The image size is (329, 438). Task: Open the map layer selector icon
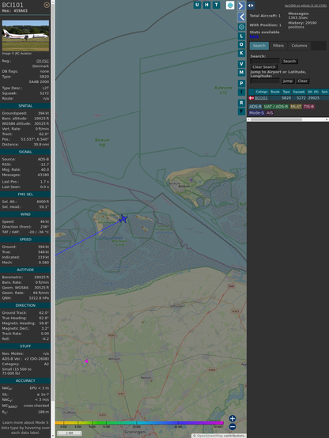click(x=230, y=5)
